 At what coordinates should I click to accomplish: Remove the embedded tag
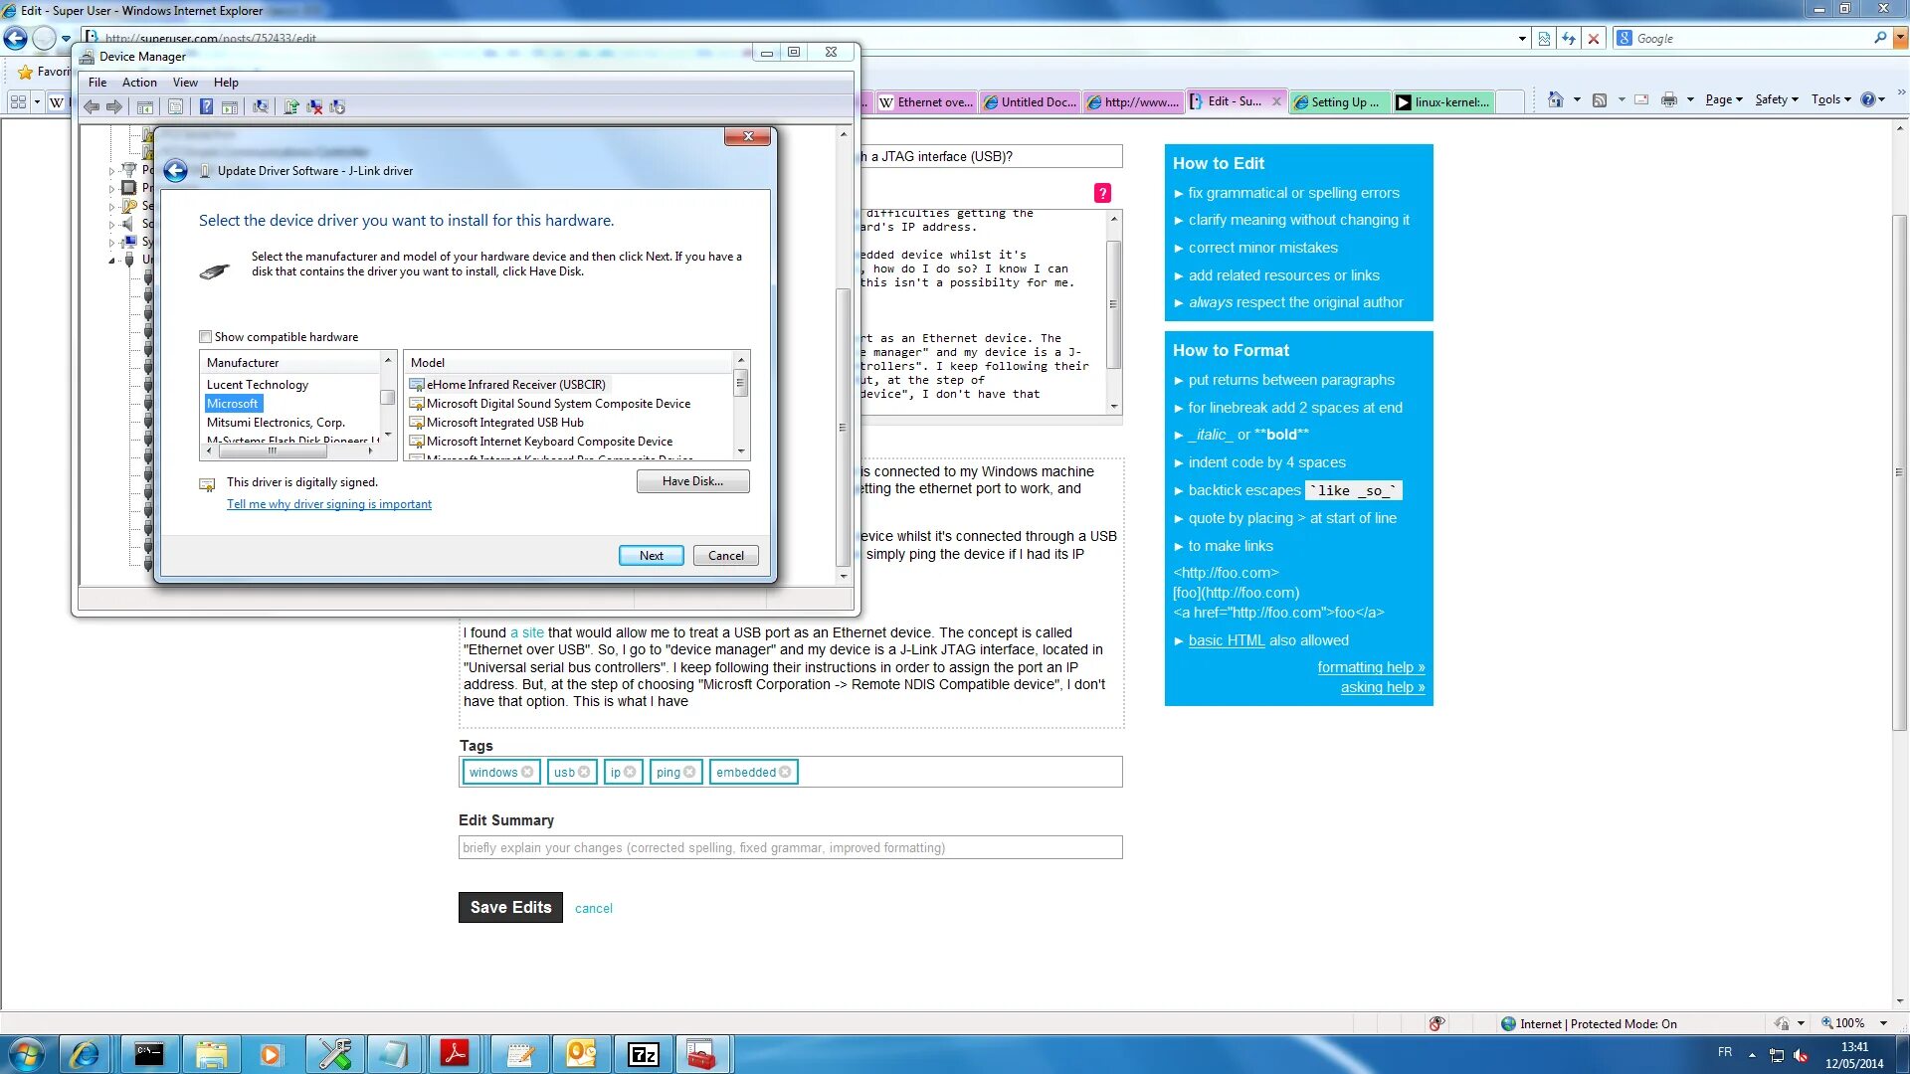pos(785,773)
